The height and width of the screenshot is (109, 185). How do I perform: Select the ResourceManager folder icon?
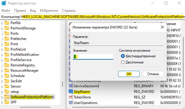coord(7,71)
